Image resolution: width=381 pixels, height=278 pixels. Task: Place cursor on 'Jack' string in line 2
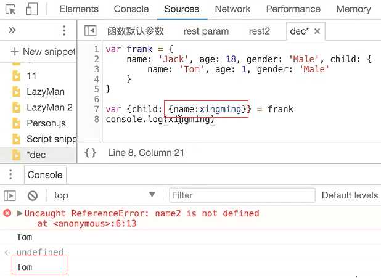tap(173, 59)
